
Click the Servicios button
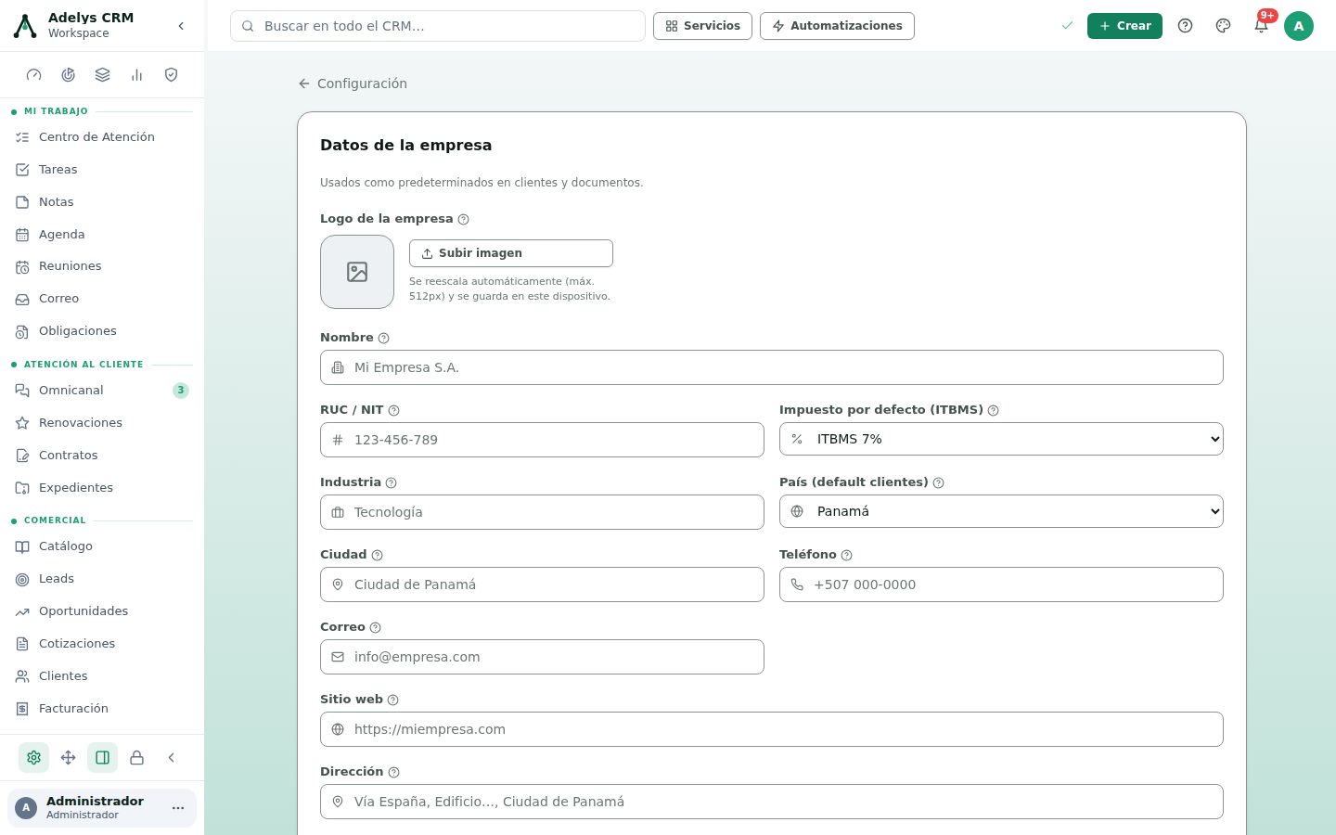702,26
